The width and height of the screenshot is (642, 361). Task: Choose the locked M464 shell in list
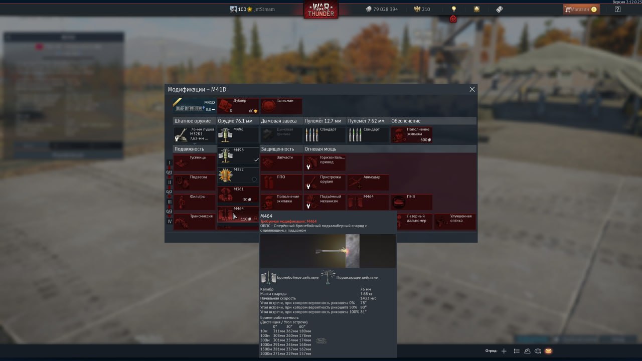point(238,214)
